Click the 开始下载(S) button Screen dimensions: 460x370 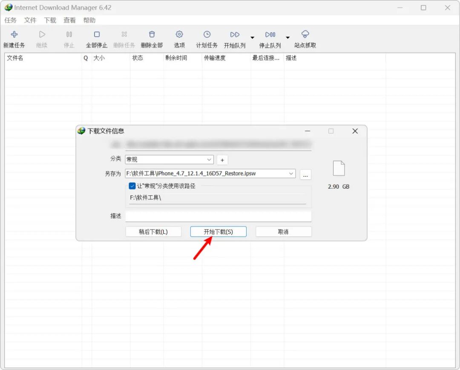tap(218, 232)
